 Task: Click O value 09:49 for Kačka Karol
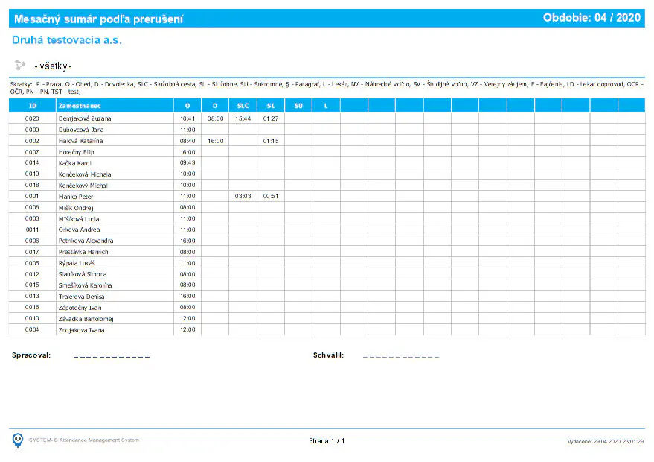coord(187,163)
